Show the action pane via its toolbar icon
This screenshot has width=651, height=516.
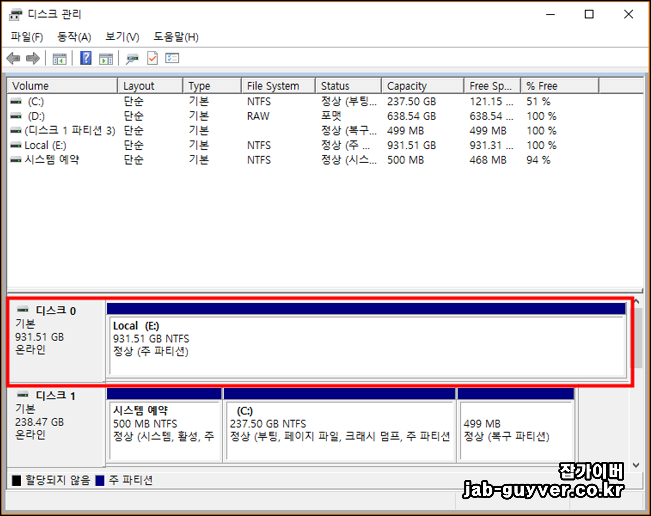point(106,58)
